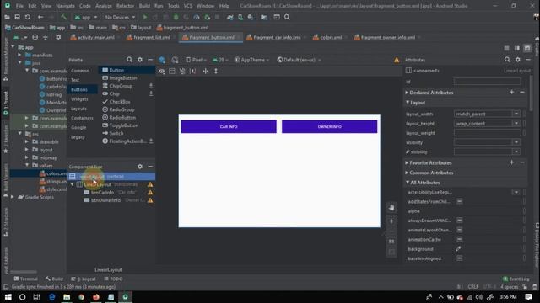The image size is (540, 303).
Task: Click the design surface select layers icon
Action: [x=162, y=60]
